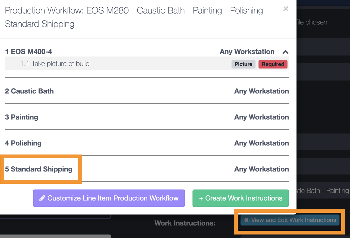
Task: Collapse the EOS M400-4 step chevron
Action: pyautogui.click(x=285, y=52)
